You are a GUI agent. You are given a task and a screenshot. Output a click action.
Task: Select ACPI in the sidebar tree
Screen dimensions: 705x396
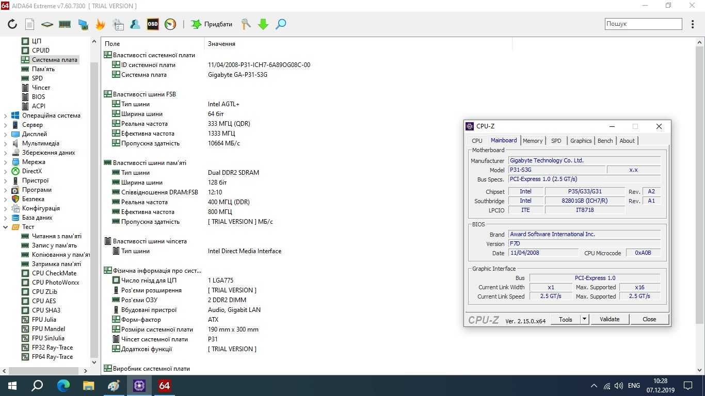point(39,106)
